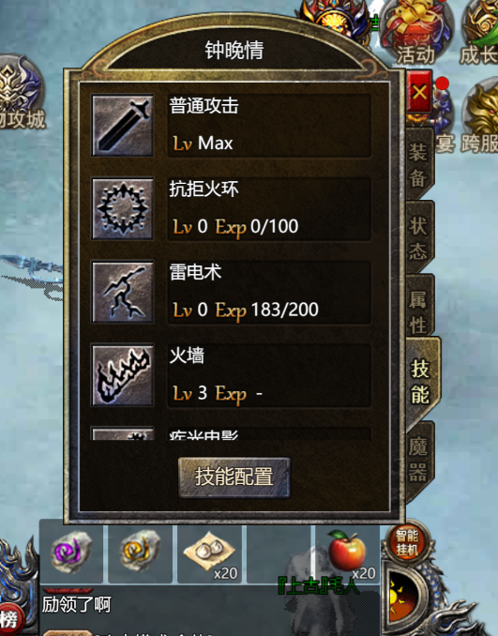Use the yellow swirl stone item
Image resolution: width=498 pixels, height=636 pixels.
140,553
